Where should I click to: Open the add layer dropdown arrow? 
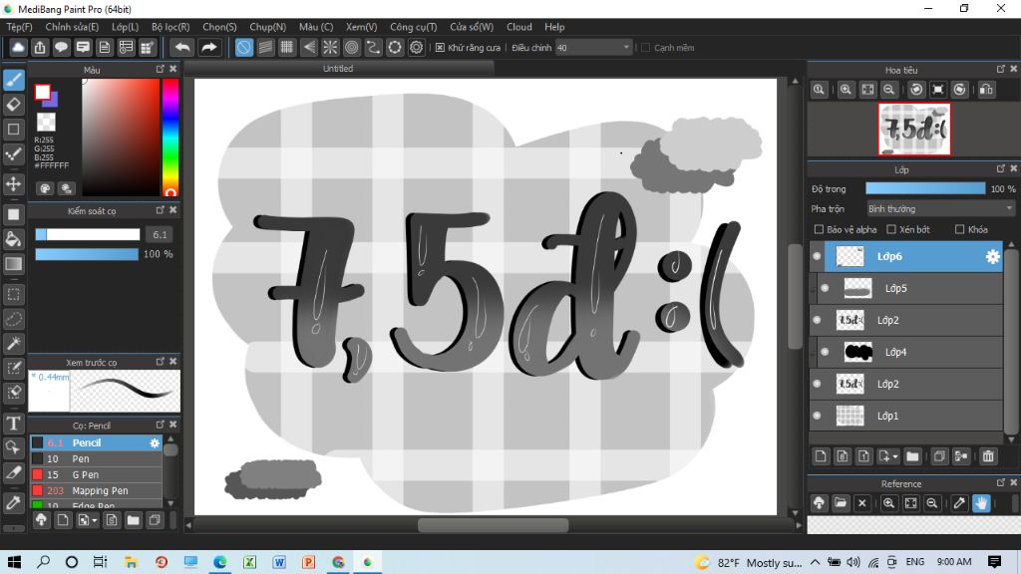[x=895, y=456]
